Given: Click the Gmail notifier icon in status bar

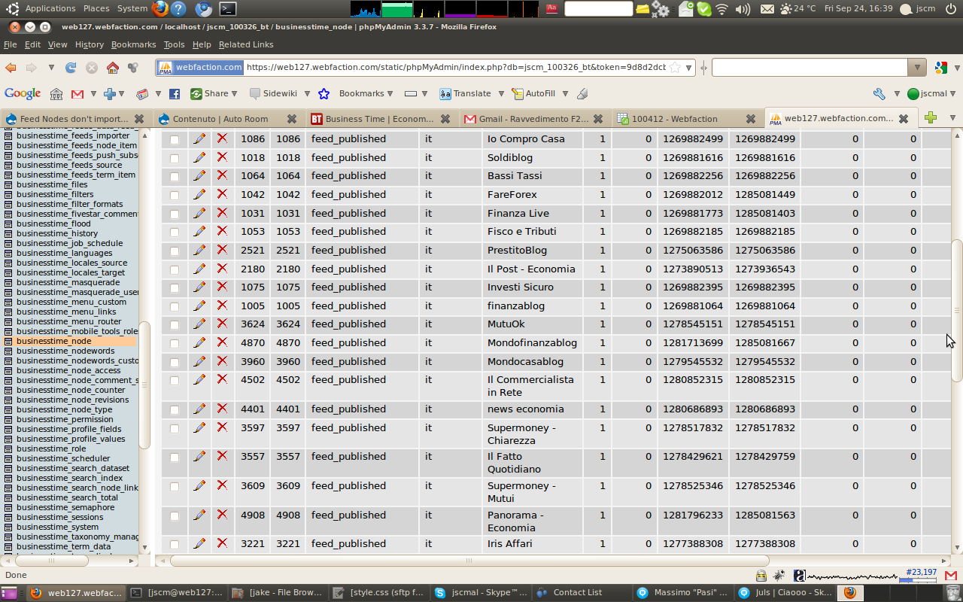Looking at the screenshot, I should coord(949,574).
